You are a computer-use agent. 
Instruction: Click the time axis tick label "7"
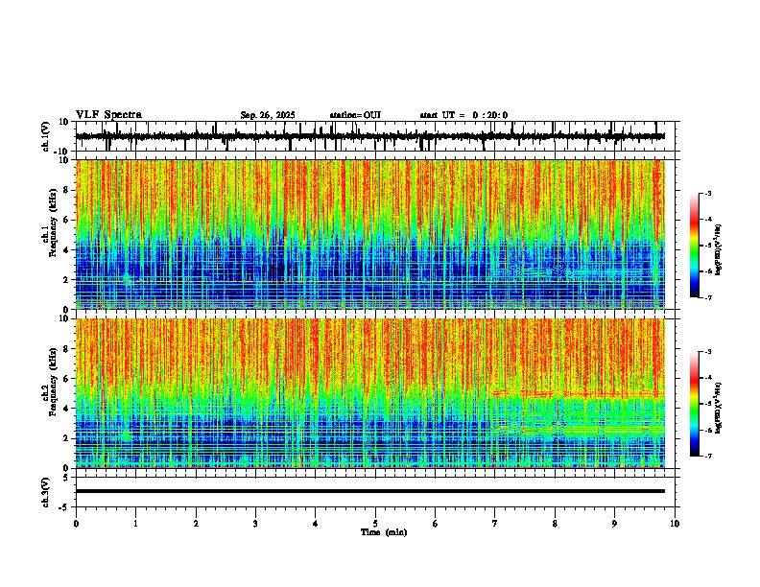point(495,524)
